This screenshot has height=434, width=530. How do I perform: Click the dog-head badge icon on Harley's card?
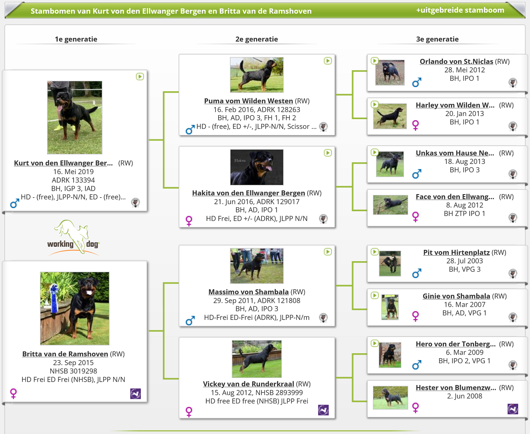[x=513, y=126]
